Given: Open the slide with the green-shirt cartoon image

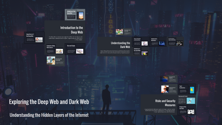Looking at the screenshot, I should click(x=124, y=32).
